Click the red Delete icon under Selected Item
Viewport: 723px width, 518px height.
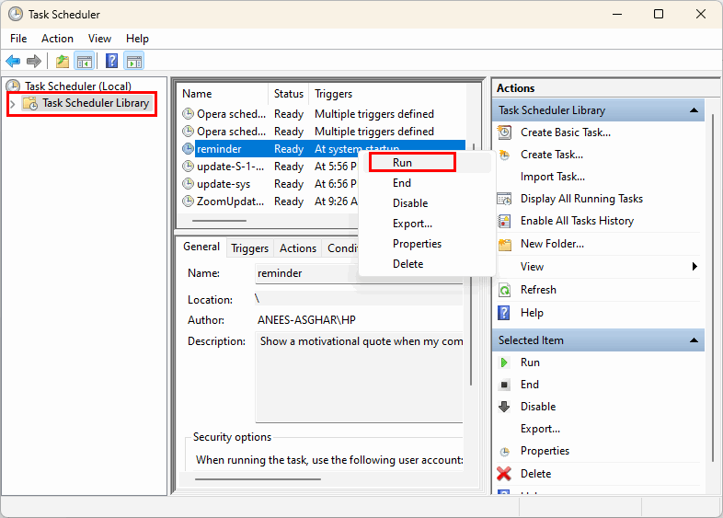coord(504,474)
